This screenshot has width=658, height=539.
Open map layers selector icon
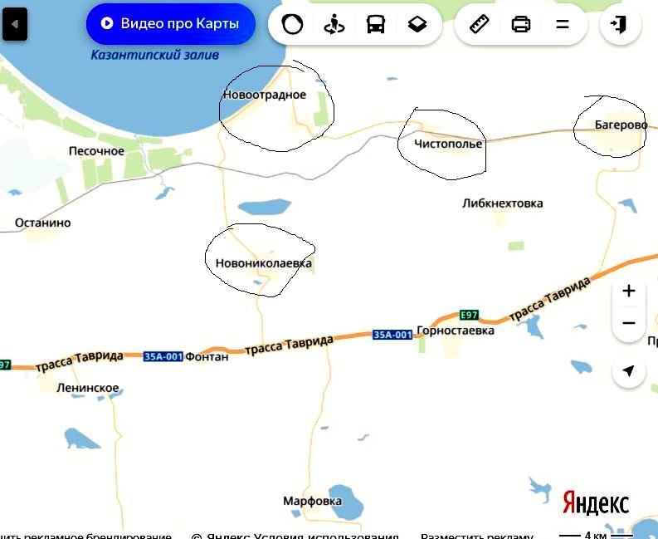[x=417, y=24]
